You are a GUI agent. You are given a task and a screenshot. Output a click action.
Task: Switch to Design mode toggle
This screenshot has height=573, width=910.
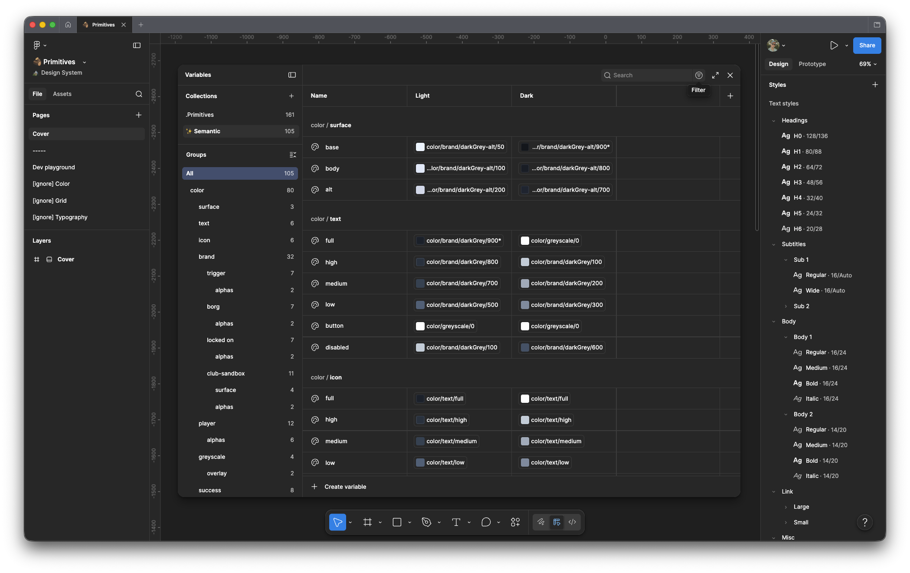click(557, 522)
